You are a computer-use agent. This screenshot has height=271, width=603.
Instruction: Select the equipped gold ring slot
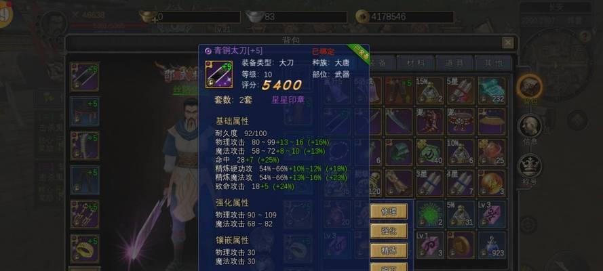coord(85,249)
